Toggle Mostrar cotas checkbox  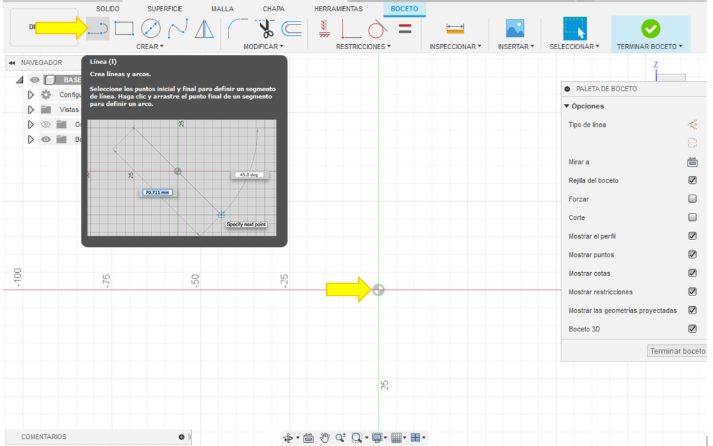[x=692, y=273]
